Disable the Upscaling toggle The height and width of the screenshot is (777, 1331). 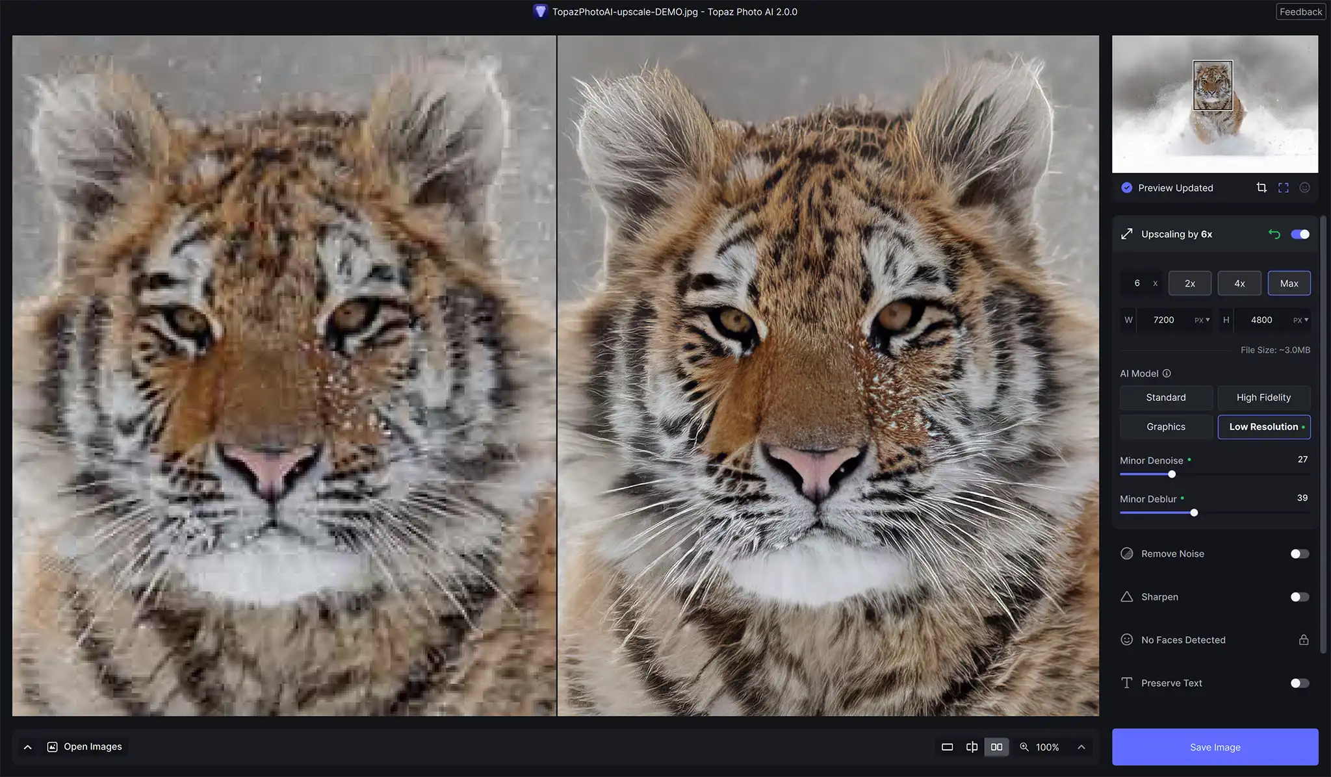point(1300,234)
